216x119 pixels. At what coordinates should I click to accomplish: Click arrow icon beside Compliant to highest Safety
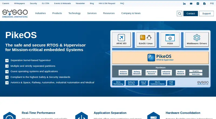point(7,77)
